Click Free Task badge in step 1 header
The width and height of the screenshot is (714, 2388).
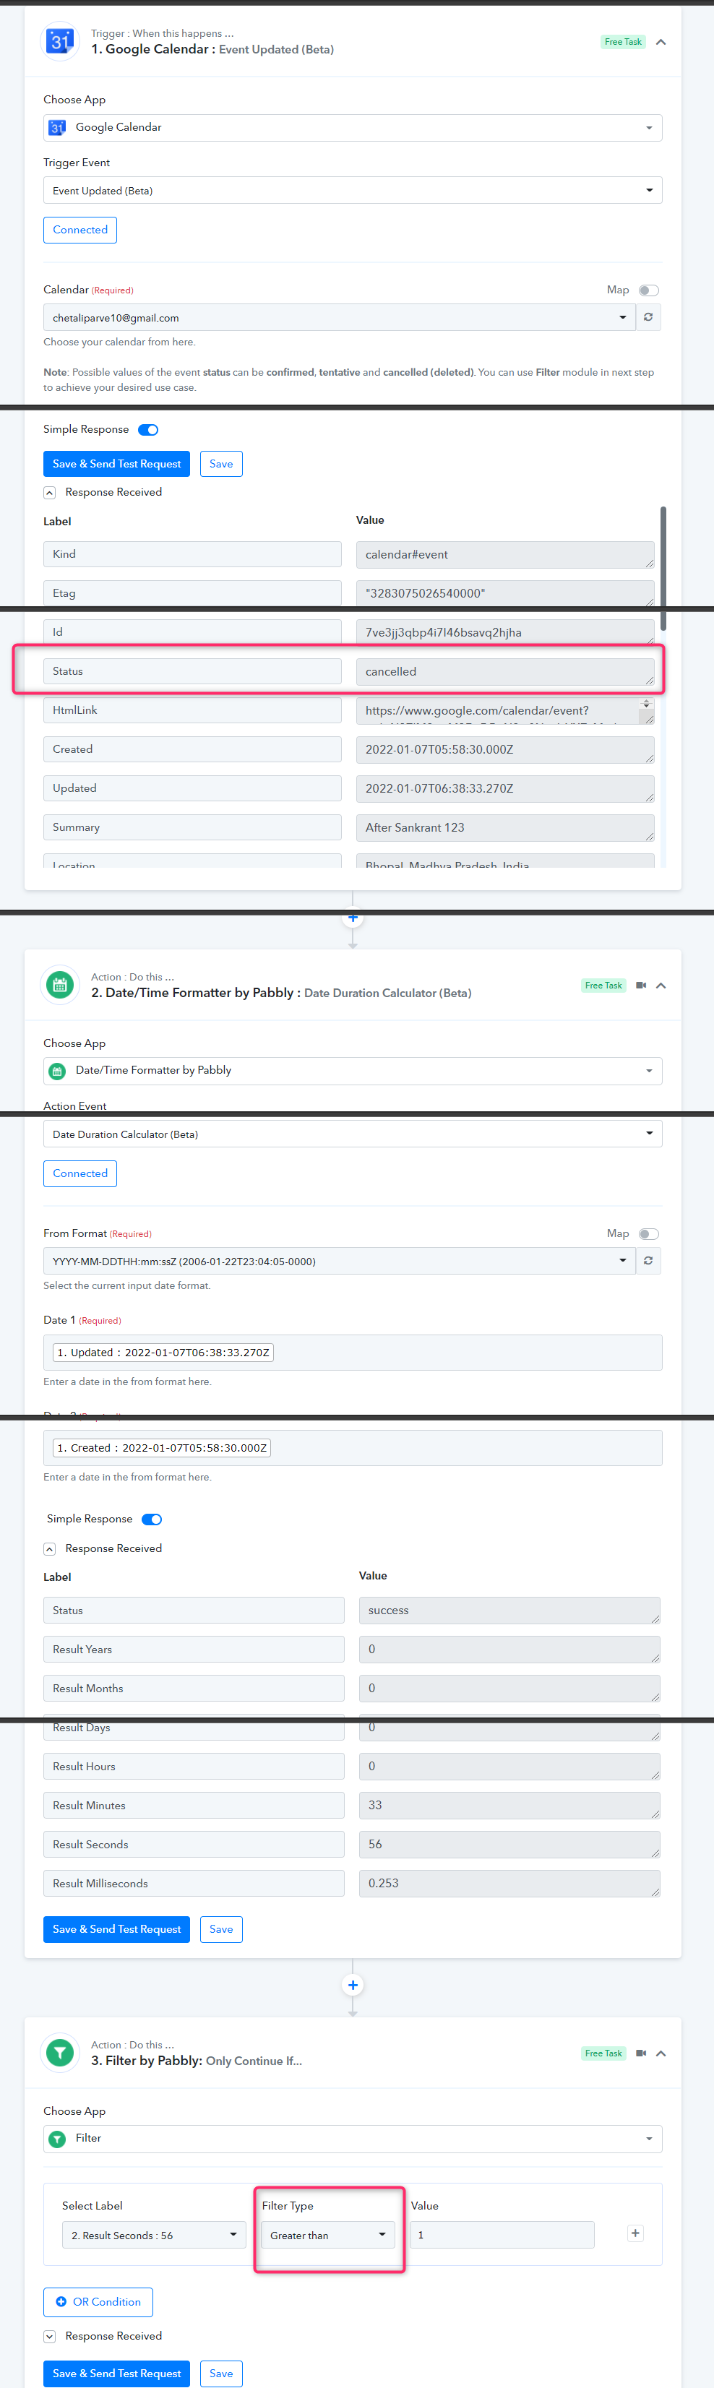point(622,42)
